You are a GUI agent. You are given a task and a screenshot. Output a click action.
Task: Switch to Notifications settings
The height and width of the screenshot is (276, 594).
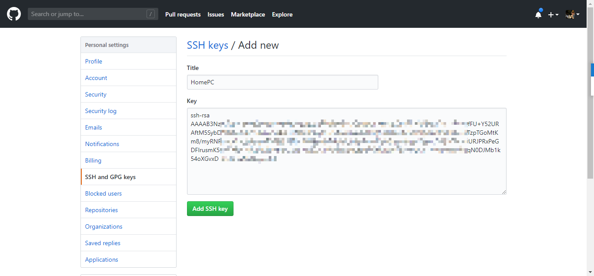102,144
